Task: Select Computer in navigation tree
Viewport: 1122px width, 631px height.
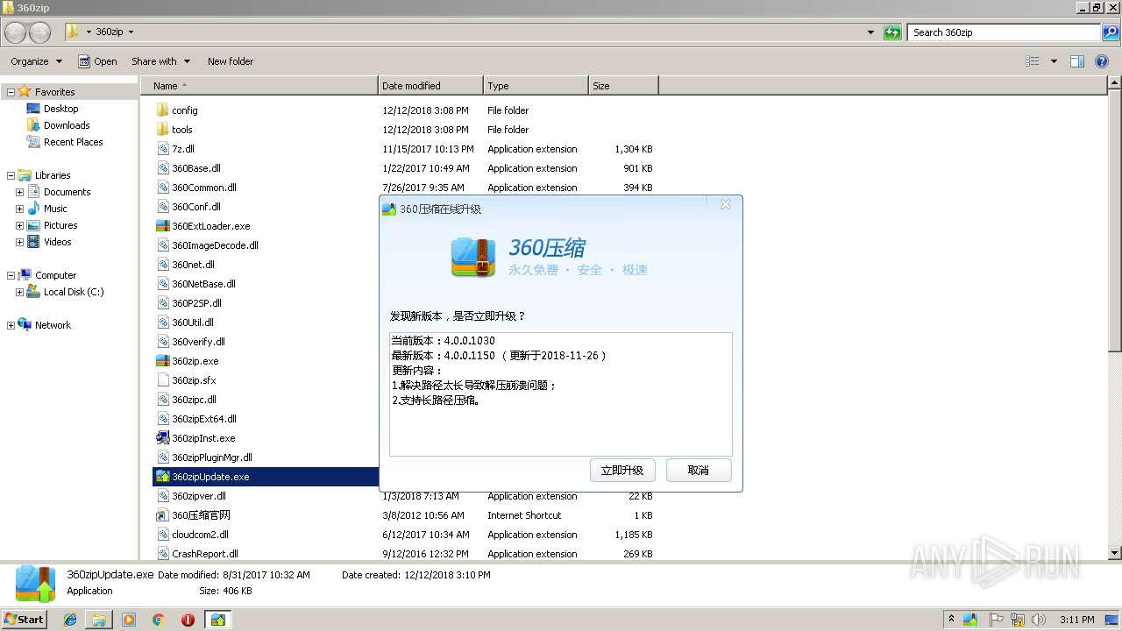Action: tap(55, 275)
